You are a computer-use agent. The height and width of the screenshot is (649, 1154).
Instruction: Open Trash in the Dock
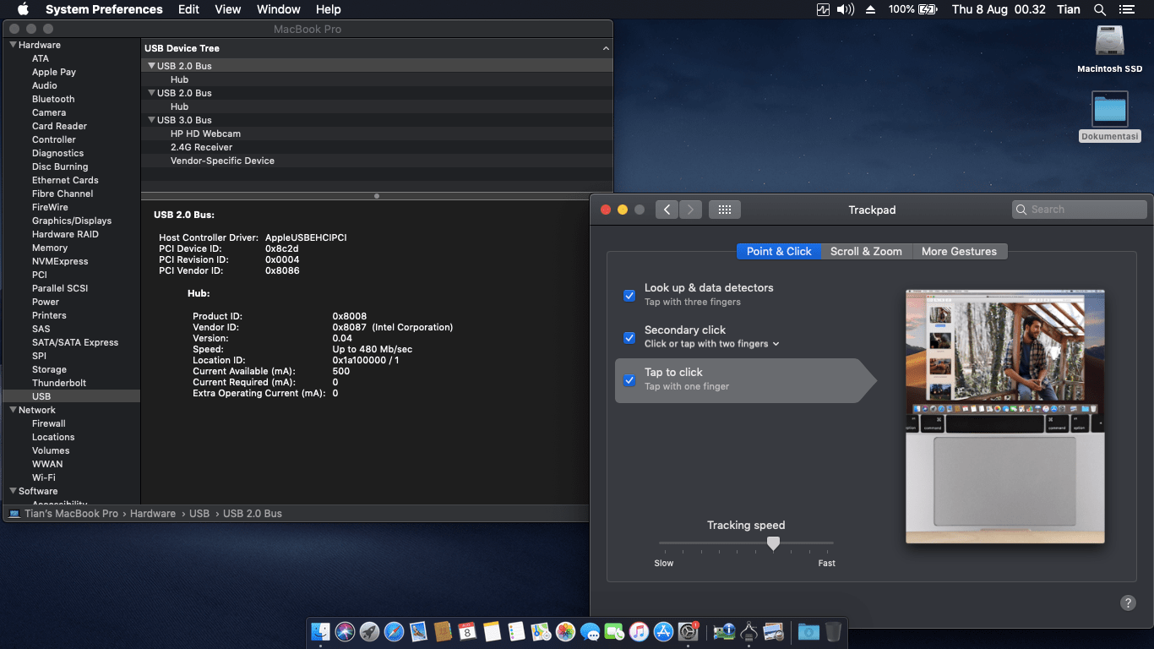pos(833,631)
